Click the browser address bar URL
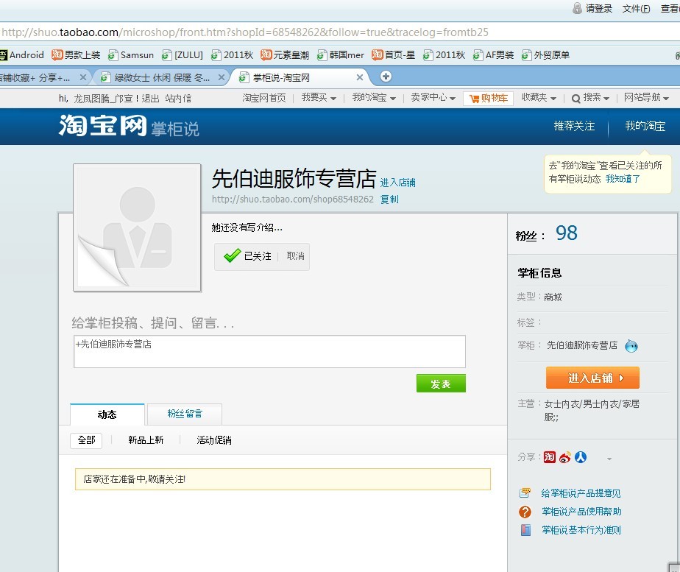Image resolution: width=680 pixels, height=572 pixels. click(245, 32)
